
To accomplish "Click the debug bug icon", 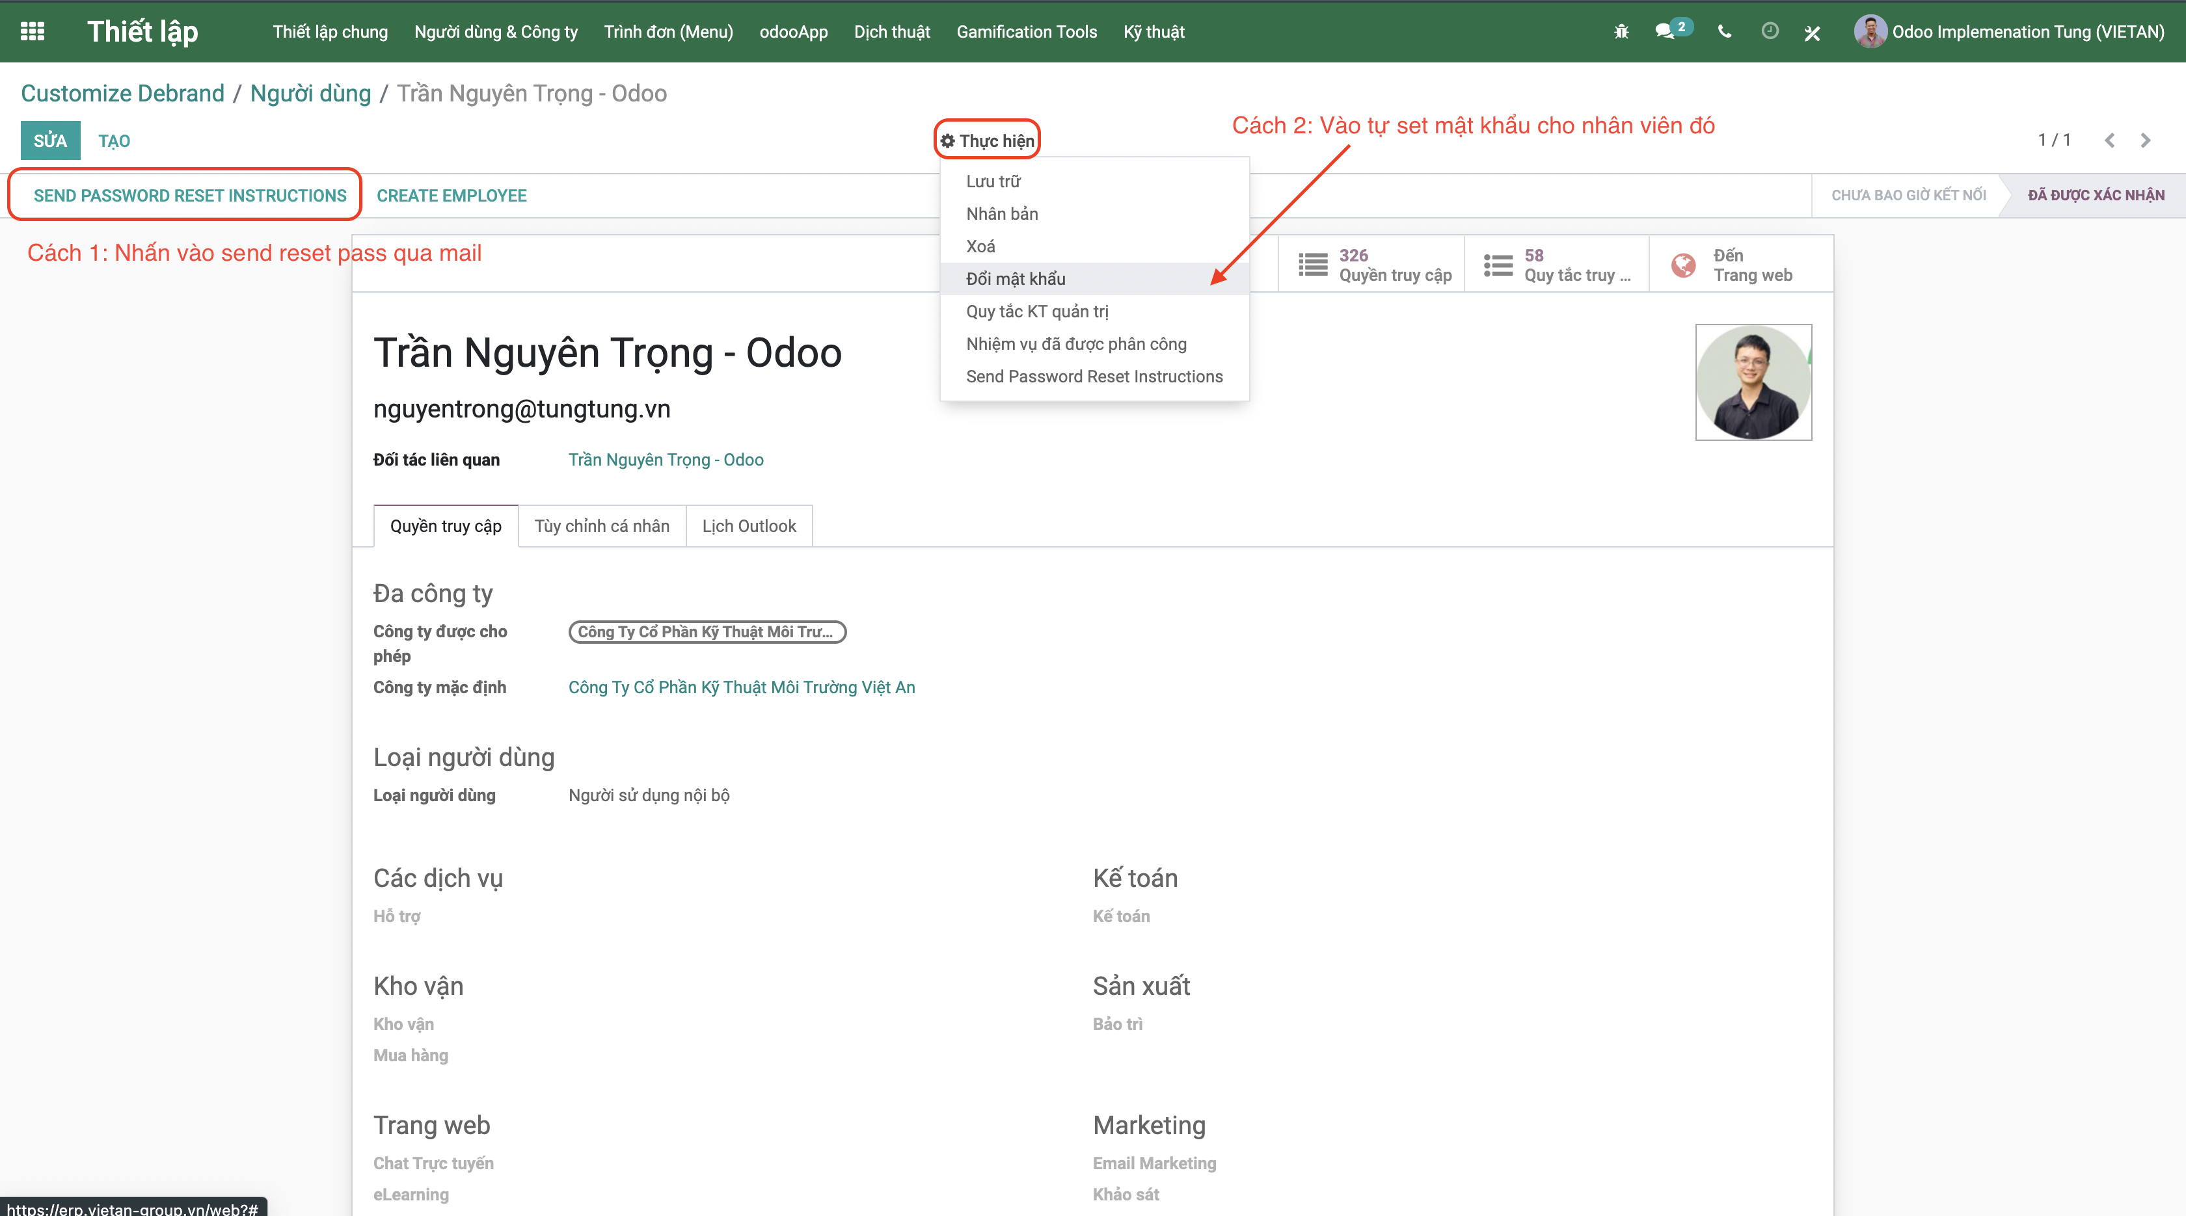I will coord(1621,31).
